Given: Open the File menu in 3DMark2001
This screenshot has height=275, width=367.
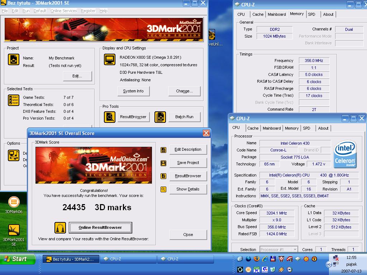Looking at the screenshot, I should click(x=5, y=11).
